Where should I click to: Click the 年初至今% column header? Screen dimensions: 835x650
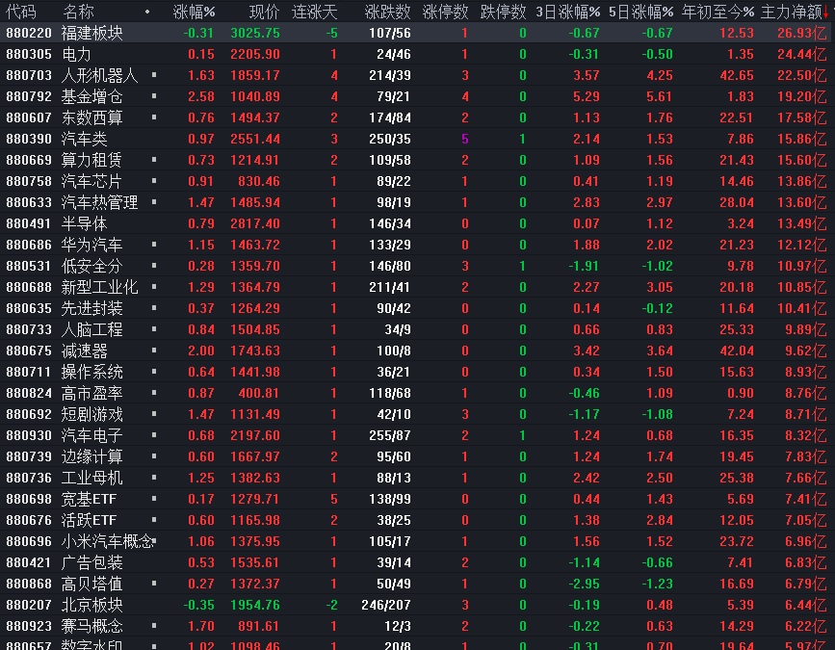[x=718, y=12]
